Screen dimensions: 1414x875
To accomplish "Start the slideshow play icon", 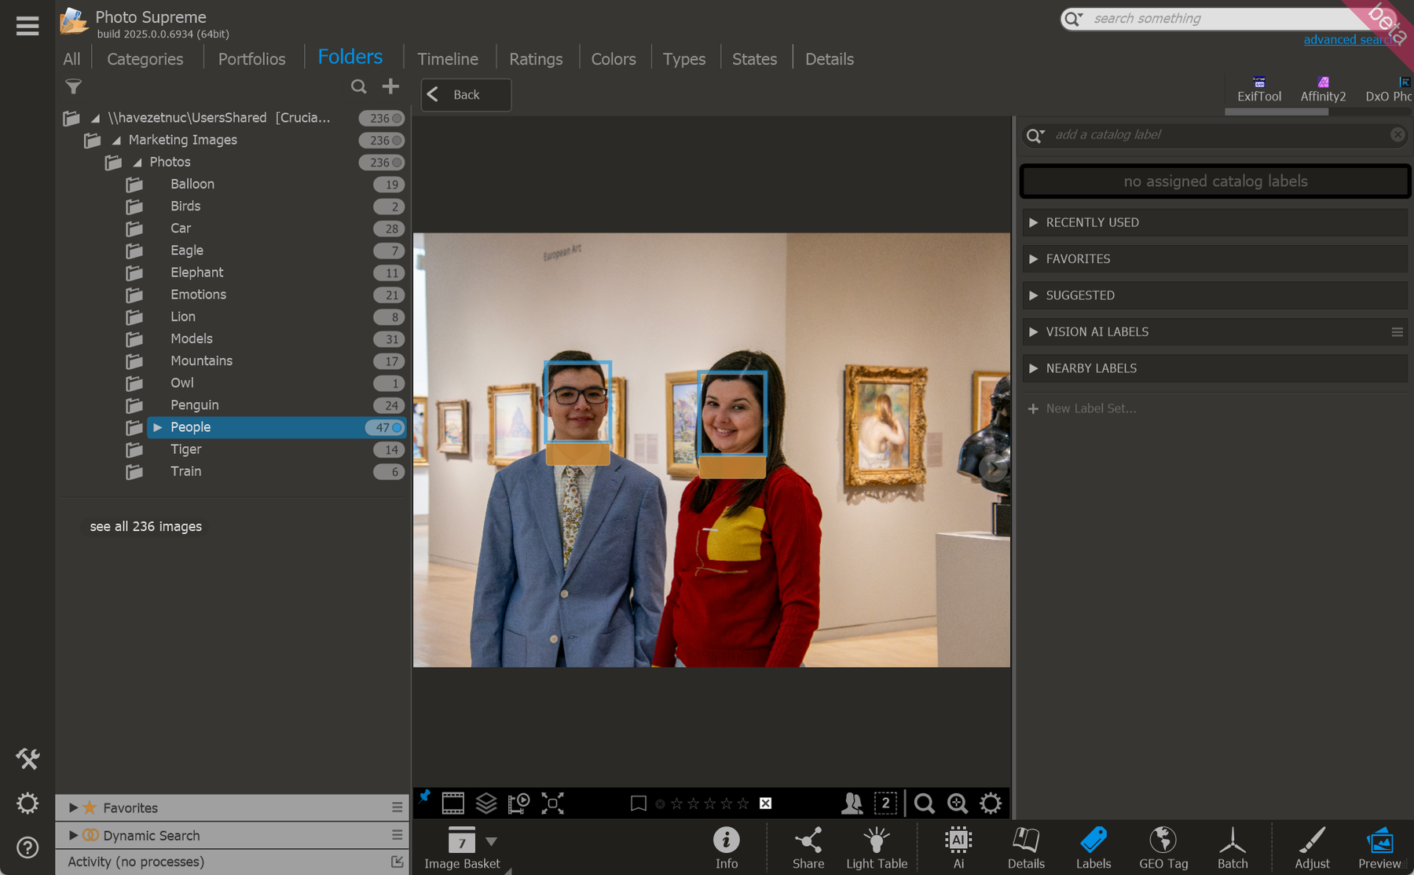I will click(519, 803).
